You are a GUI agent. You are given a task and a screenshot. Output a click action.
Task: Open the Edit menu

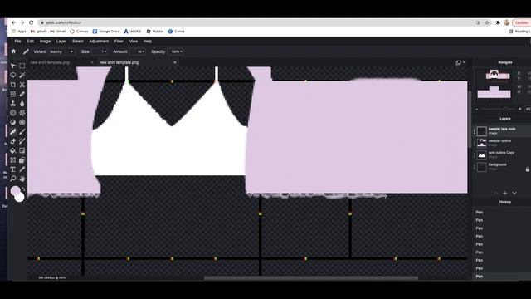[x=30, y=41]
